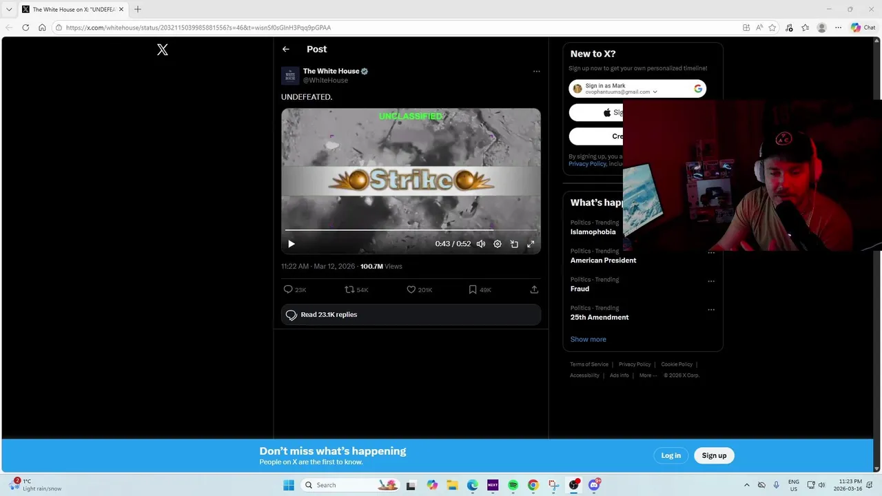This screenshot has width=882, height=496.
Task: Open the Fraud trending topic
Action: tap(580, 289)
